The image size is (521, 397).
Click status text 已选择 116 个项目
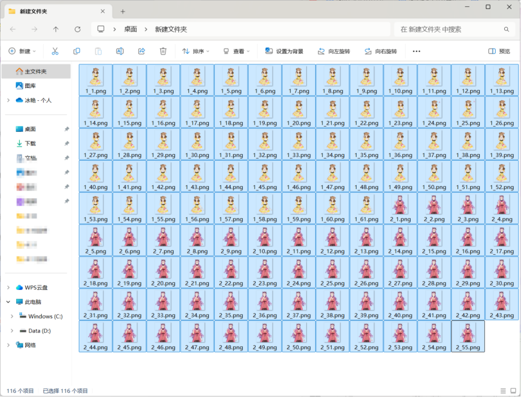coord(65,391)
